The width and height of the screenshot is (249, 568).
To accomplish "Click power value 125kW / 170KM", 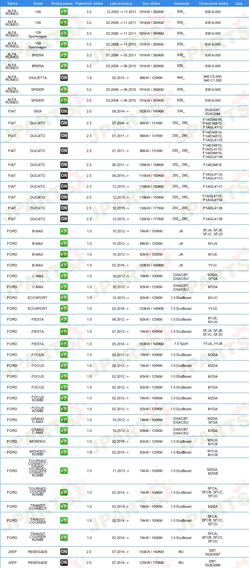I will (151, 563).
